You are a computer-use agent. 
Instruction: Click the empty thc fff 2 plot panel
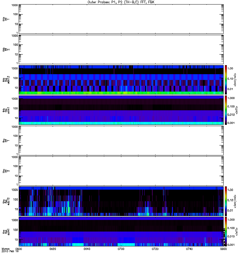tap(121, 171)
